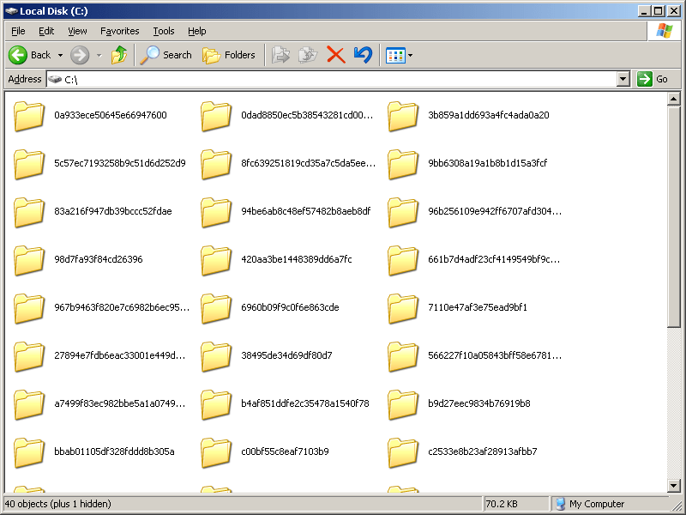This screenshot has width=686, height=515.
Task: Click the Help menu
Action: (x=196, y=31)
